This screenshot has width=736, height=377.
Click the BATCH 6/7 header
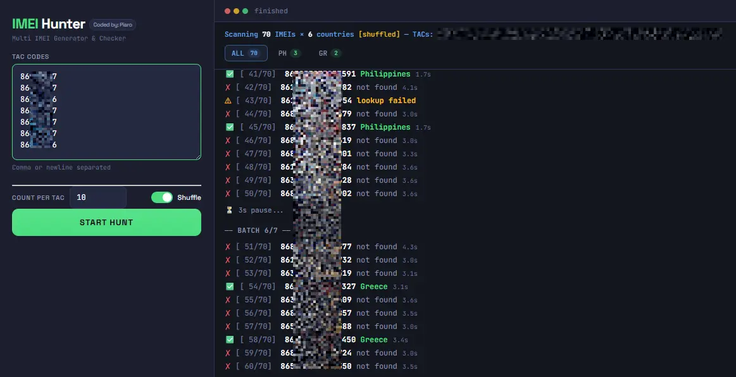[x=258, y=230]
